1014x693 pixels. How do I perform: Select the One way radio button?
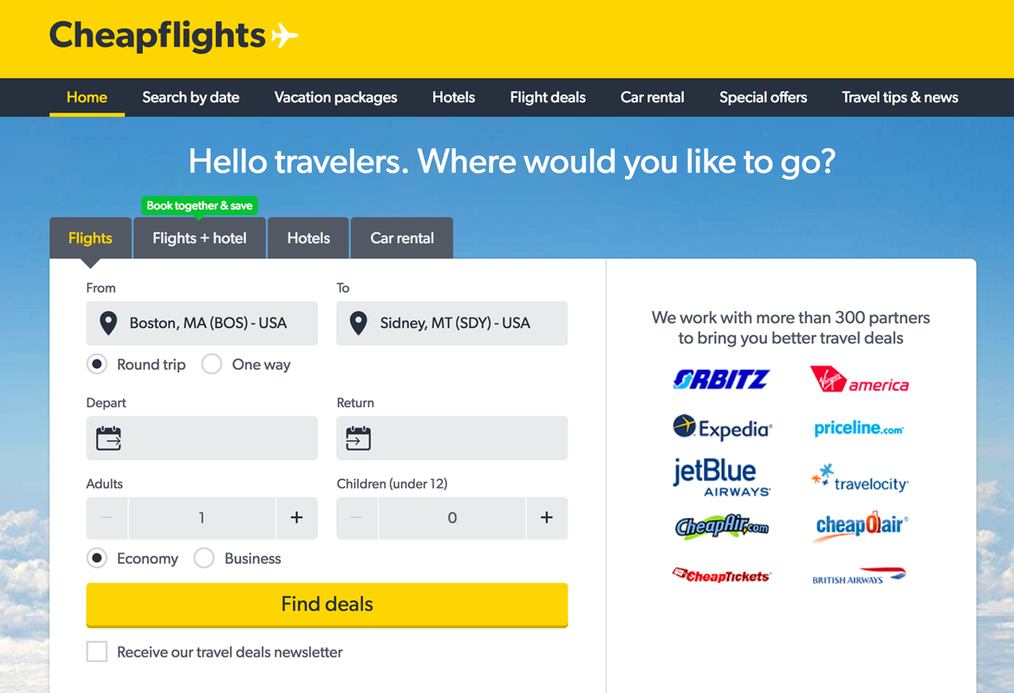click(x=211, y=365)
